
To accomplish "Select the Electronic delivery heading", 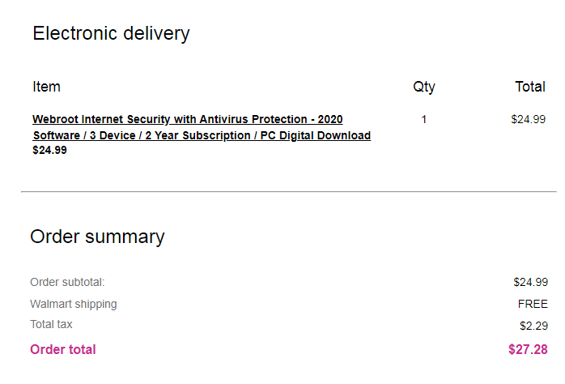I will click(111, 33).
